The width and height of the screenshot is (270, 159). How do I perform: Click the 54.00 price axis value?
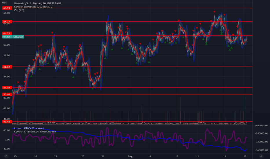(7, 77)
